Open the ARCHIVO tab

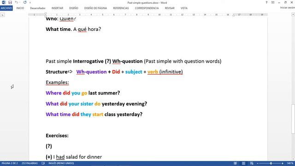[x=6, y=8]
